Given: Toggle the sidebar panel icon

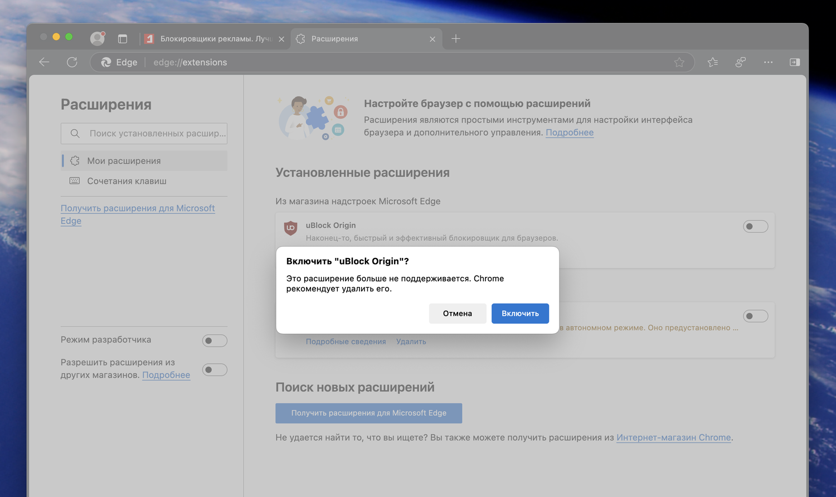Looking at the screenshot, I should coord(795,62).
